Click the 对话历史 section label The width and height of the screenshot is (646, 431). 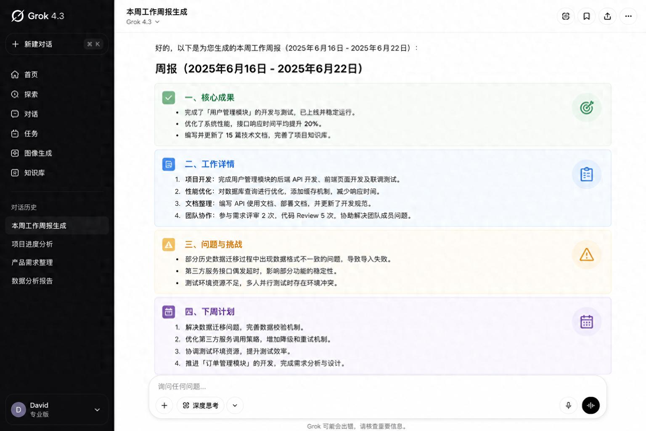[x=24, y=208]
